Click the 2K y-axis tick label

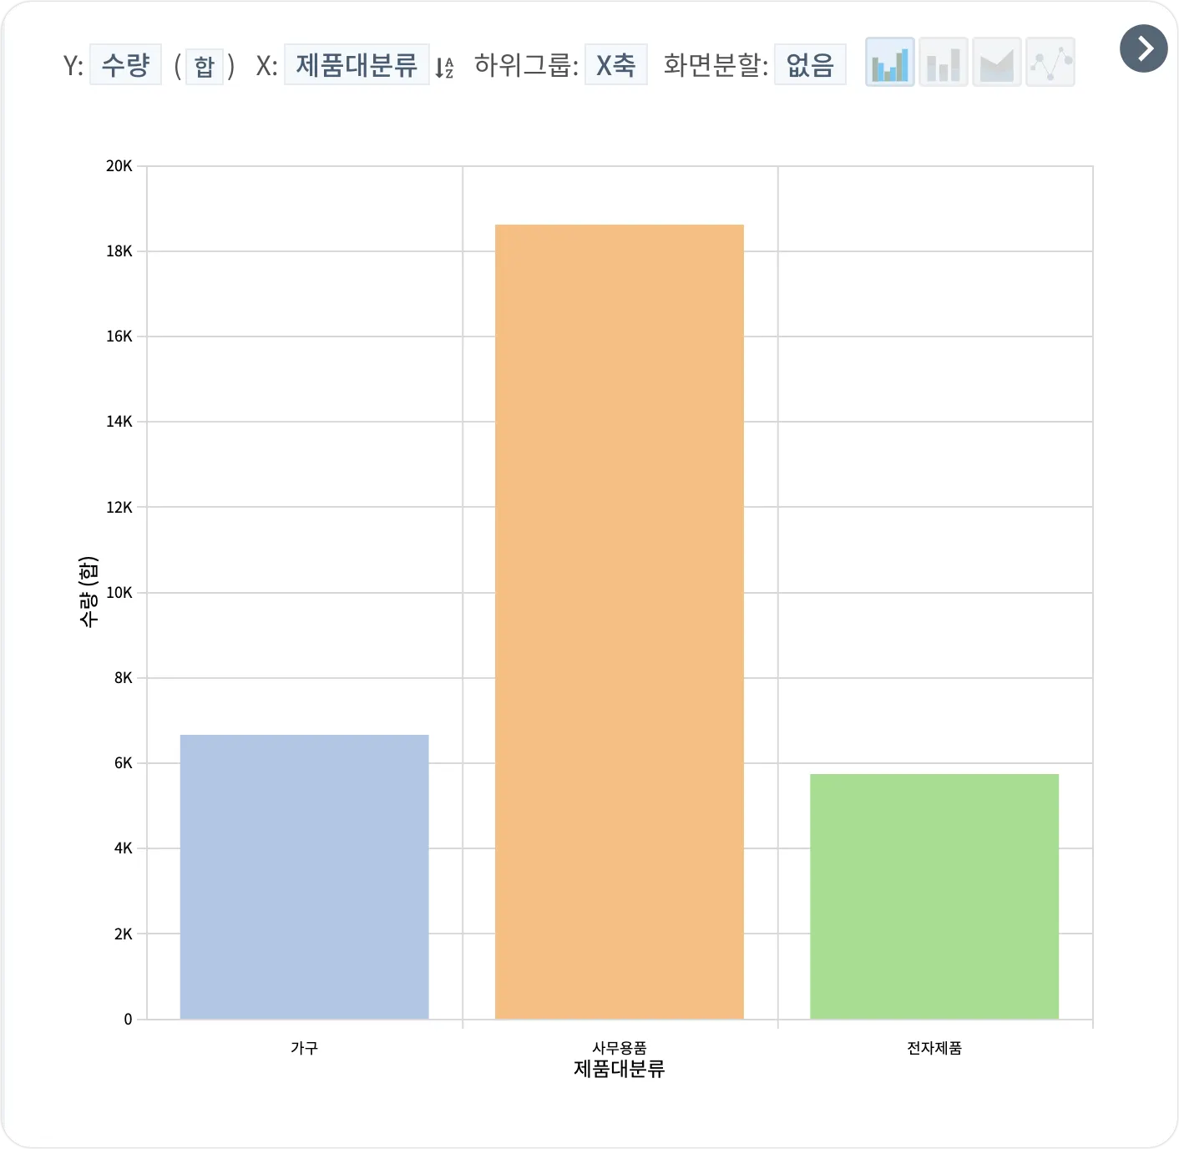click(x=124, y=934)
